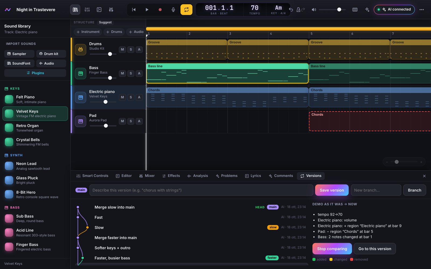Screen dimensions: 431x269
Task: Click the Save version button
Action: tap(332, 190)
